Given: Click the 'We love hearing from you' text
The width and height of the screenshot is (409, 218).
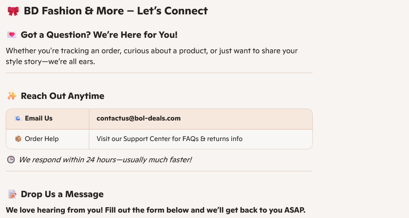Looking at the screenshot, I should 155,210.
